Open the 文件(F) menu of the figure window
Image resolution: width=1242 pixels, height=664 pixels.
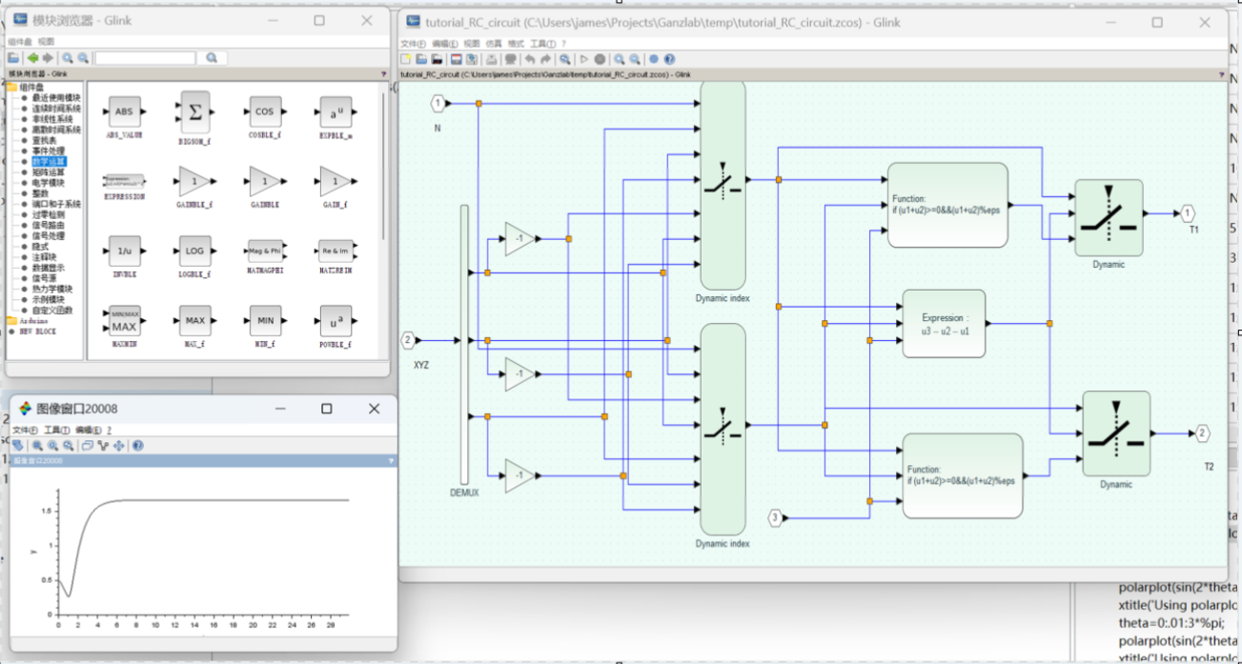25,431
